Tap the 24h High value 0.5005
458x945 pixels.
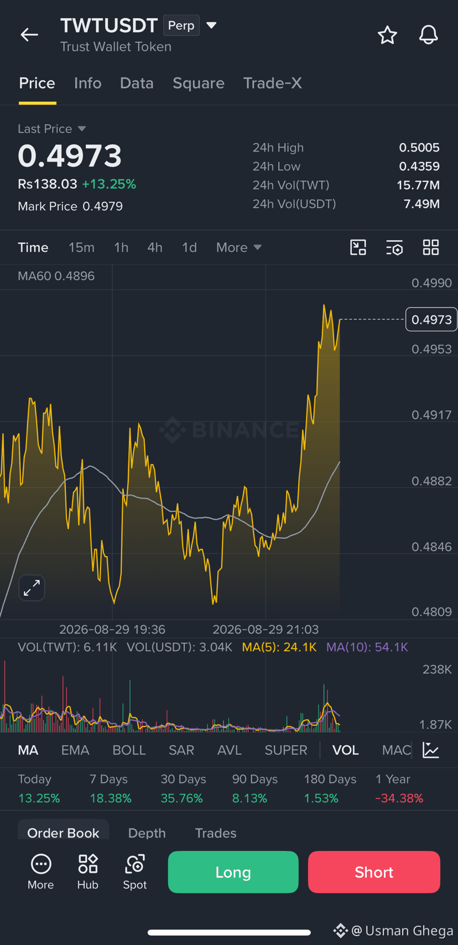pos(419,148)
